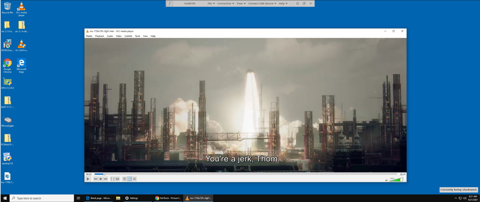The height and width of the screenshot is (202, 480).
Task: Stop playback in VLC
Action: click(100, 179)
